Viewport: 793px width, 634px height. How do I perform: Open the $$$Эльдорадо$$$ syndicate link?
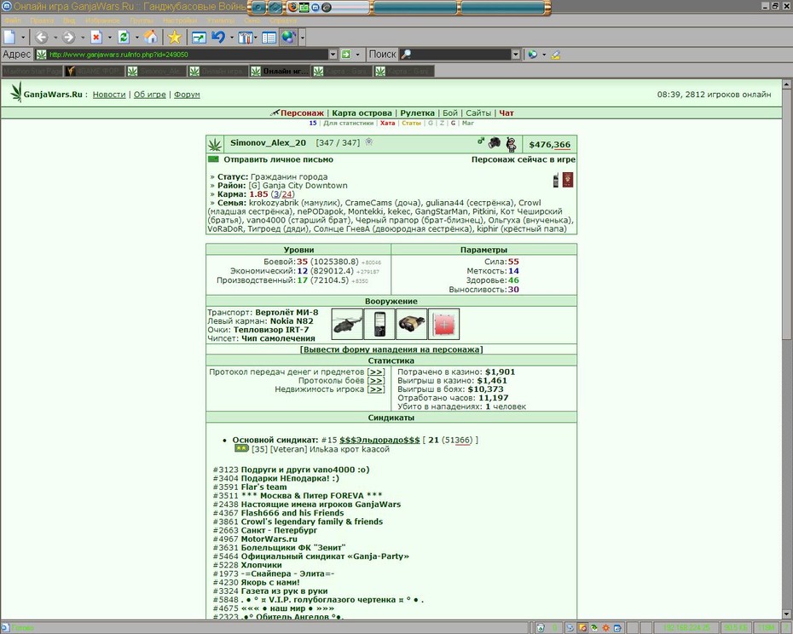[379, 440]
